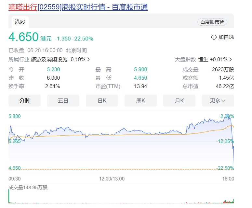Click the 最低 value 4.650
Screen dimensions: 252x208
[140, 78]
